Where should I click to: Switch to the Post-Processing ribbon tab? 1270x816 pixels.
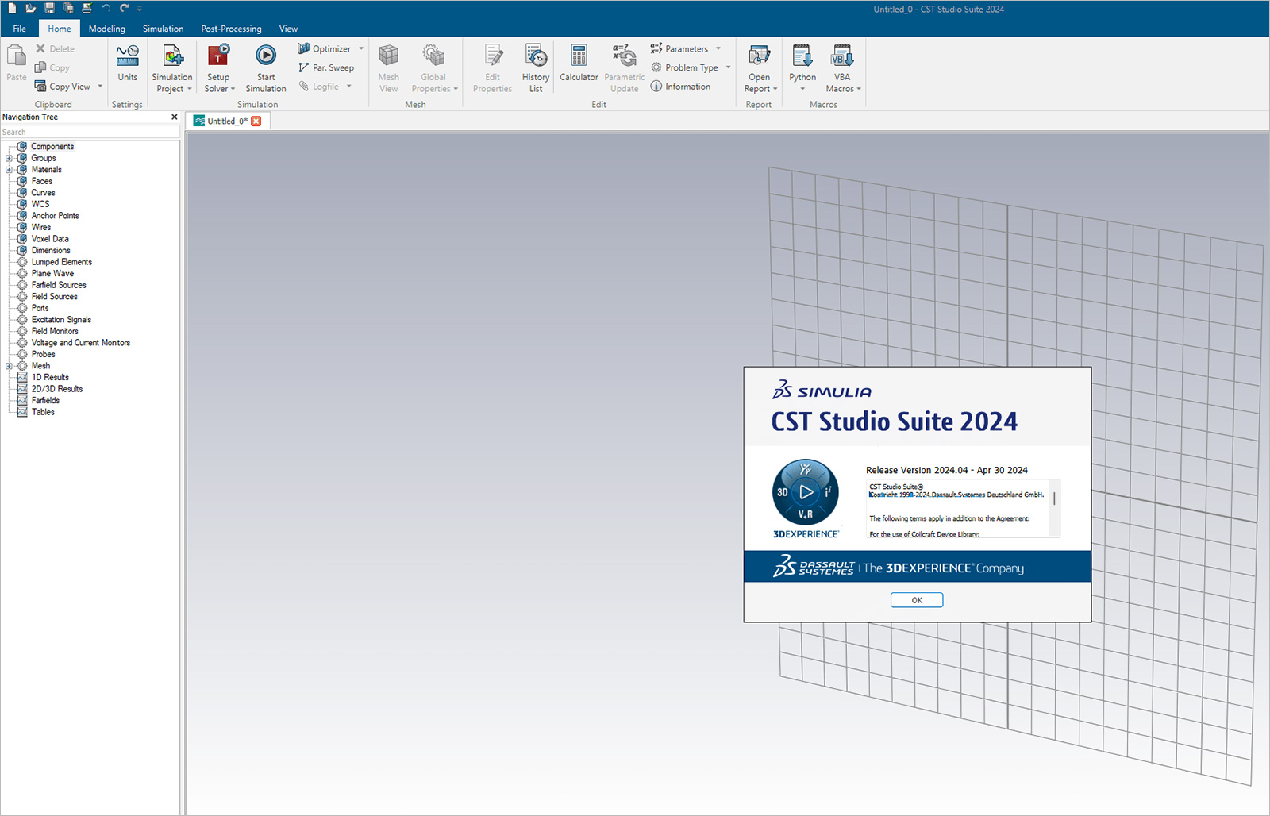[x=231, y=28]
